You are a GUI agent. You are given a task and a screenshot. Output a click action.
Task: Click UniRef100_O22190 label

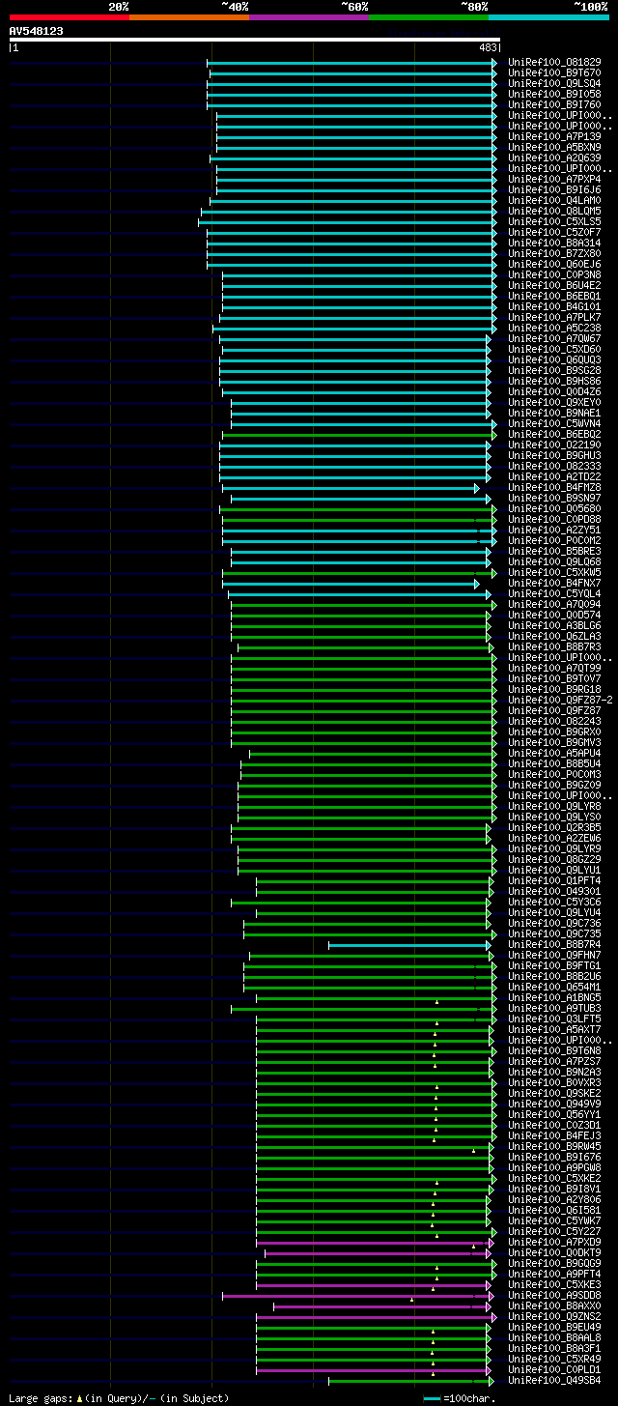(554, 445)
